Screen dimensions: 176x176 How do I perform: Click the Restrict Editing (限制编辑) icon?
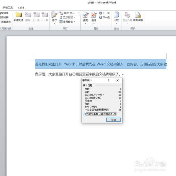click(138, 15)
